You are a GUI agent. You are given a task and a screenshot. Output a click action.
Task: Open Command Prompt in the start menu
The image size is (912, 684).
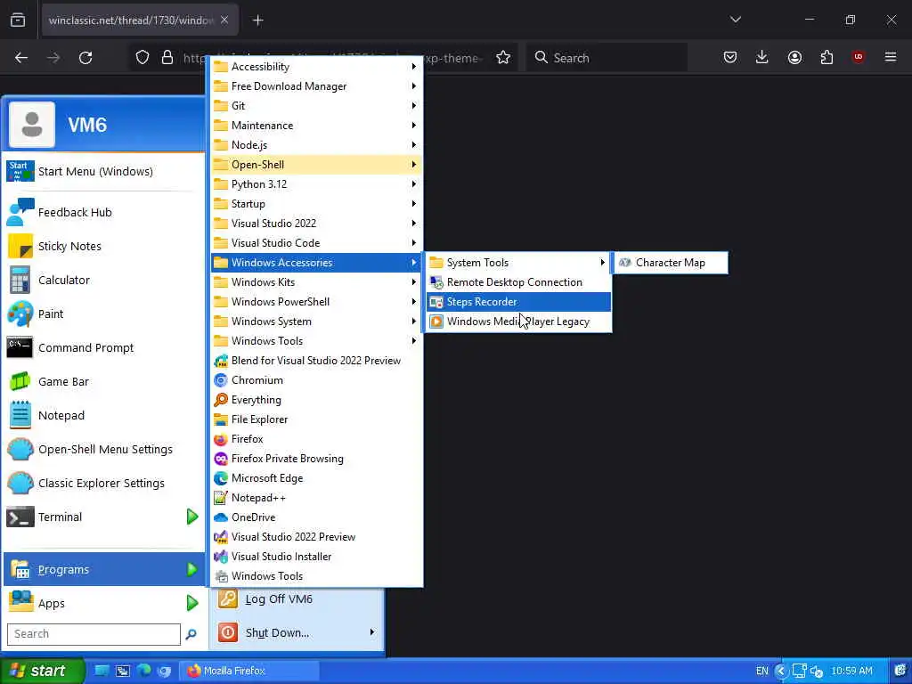click(x=103, y=348)
